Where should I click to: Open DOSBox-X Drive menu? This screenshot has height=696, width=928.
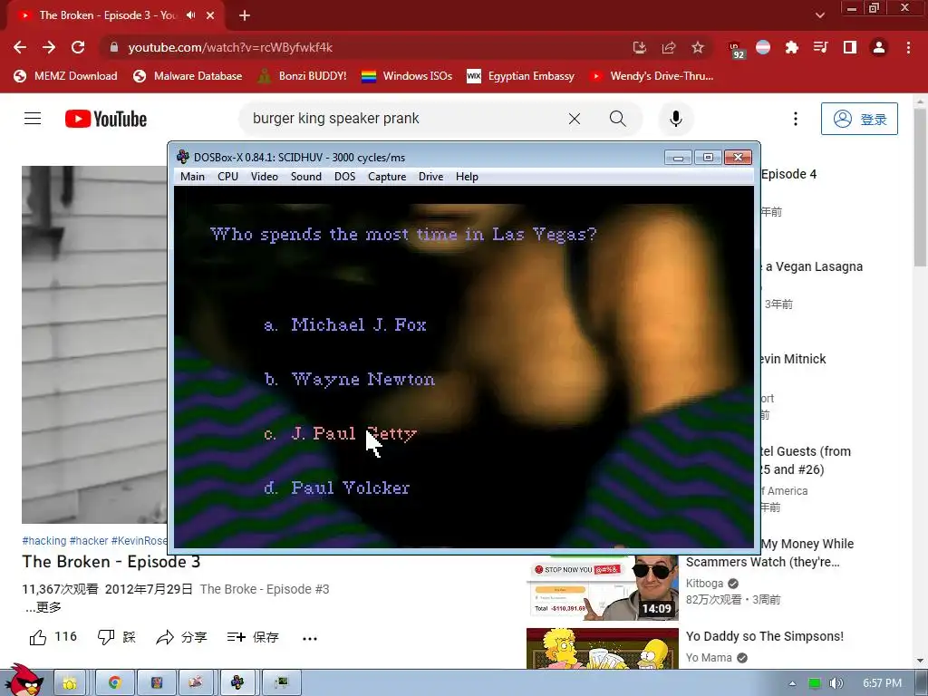(x=430, y=177)
